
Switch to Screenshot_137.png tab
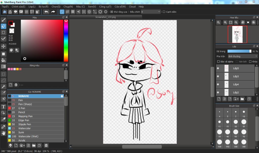pos(105,17)
